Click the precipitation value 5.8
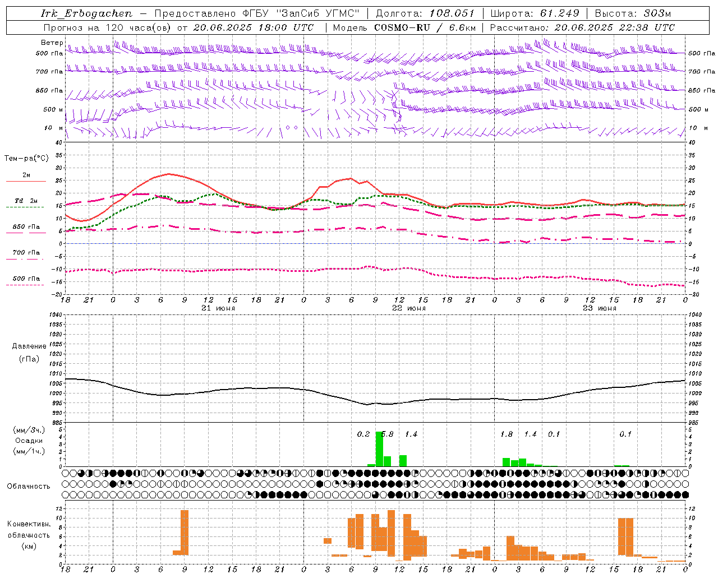The width and height of the screenshot is (718, 574). click(x=387, y=434)
